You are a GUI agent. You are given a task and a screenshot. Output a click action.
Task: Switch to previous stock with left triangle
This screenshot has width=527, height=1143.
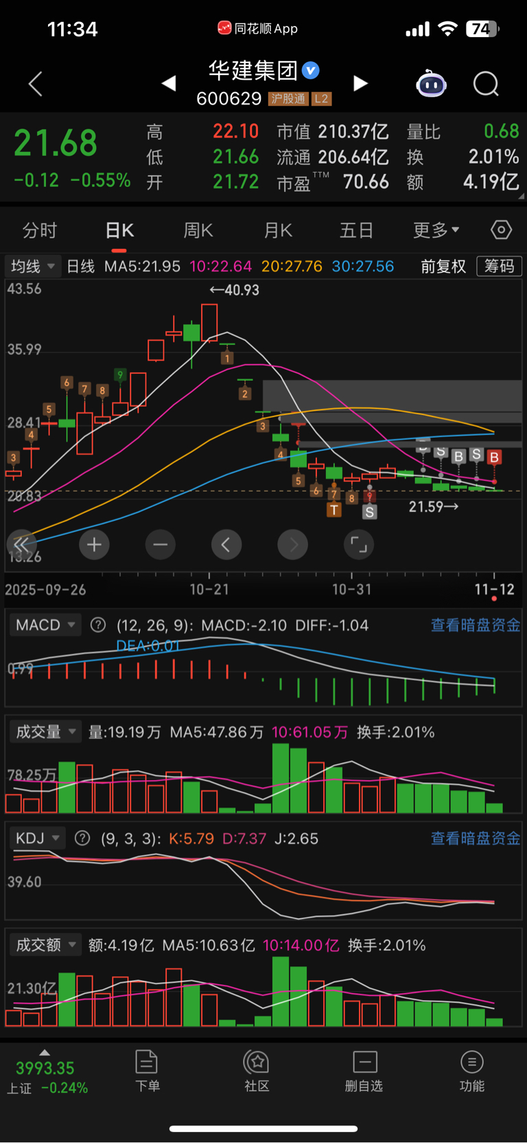[x=169, y=84]
